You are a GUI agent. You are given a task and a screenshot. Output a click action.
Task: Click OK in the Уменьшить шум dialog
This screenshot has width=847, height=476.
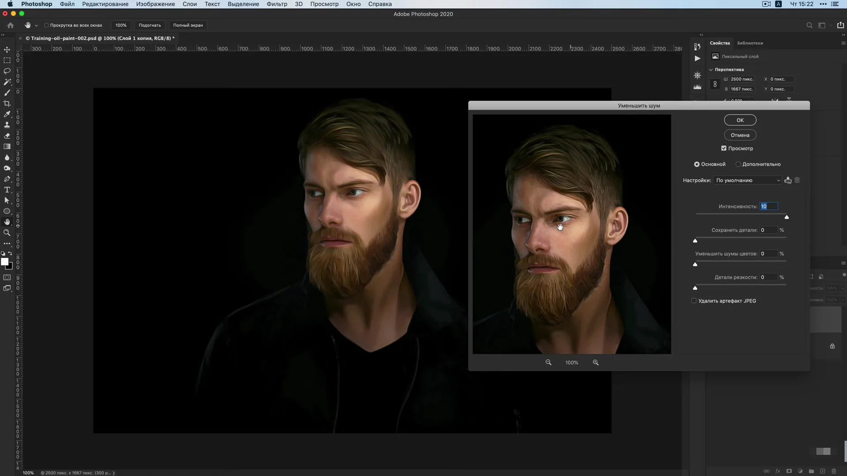pyautogui.click(x=740, y=120)
